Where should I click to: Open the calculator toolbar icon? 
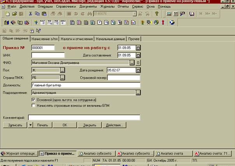169,14
